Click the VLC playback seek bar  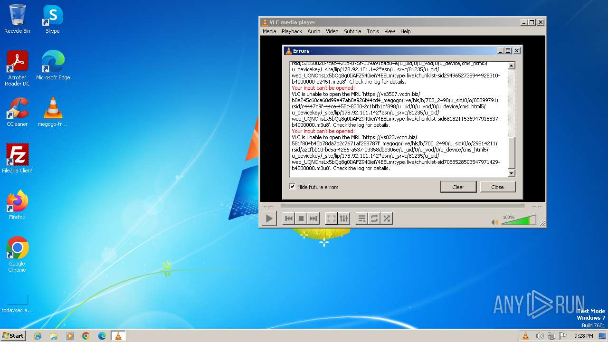[x=402, y=206]
